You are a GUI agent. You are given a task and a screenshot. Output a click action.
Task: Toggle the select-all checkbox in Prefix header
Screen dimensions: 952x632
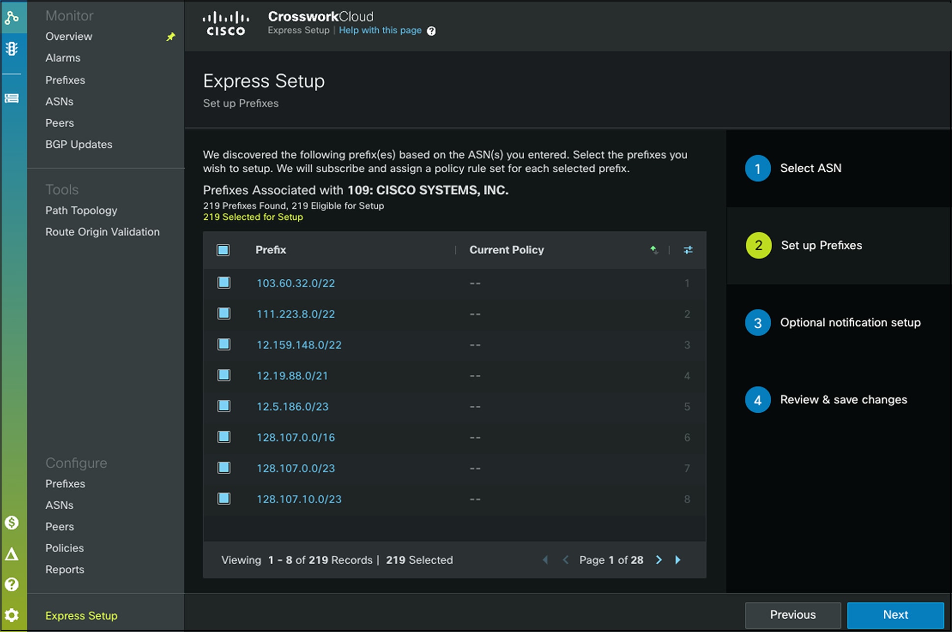point(223,250)
